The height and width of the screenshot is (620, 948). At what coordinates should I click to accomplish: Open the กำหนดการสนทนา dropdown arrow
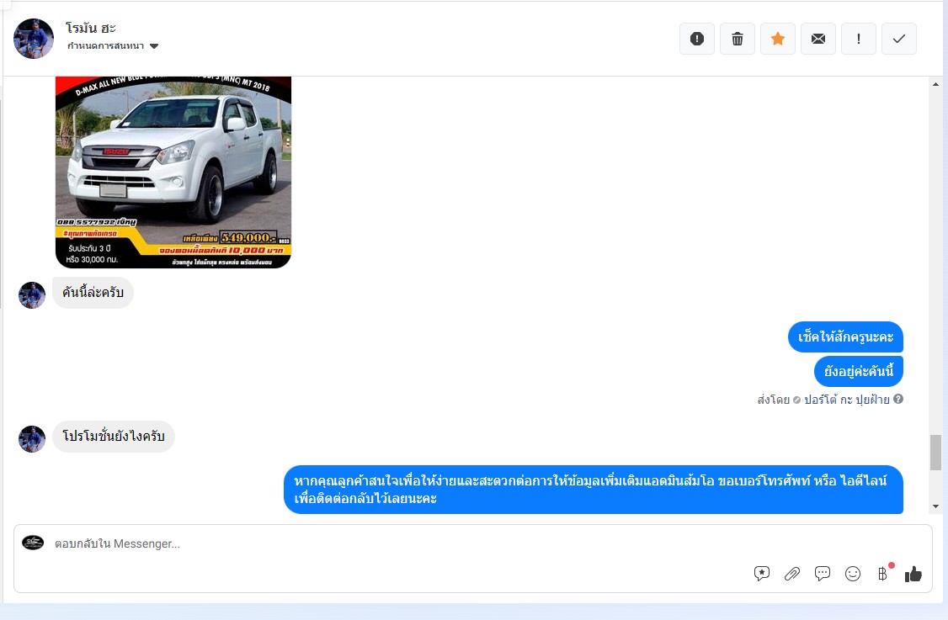click(154, 46)
